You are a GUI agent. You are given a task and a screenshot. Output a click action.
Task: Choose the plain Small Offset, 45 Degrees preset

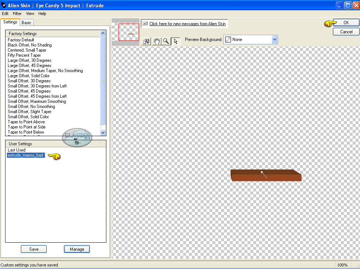click(x=29, y=91)
